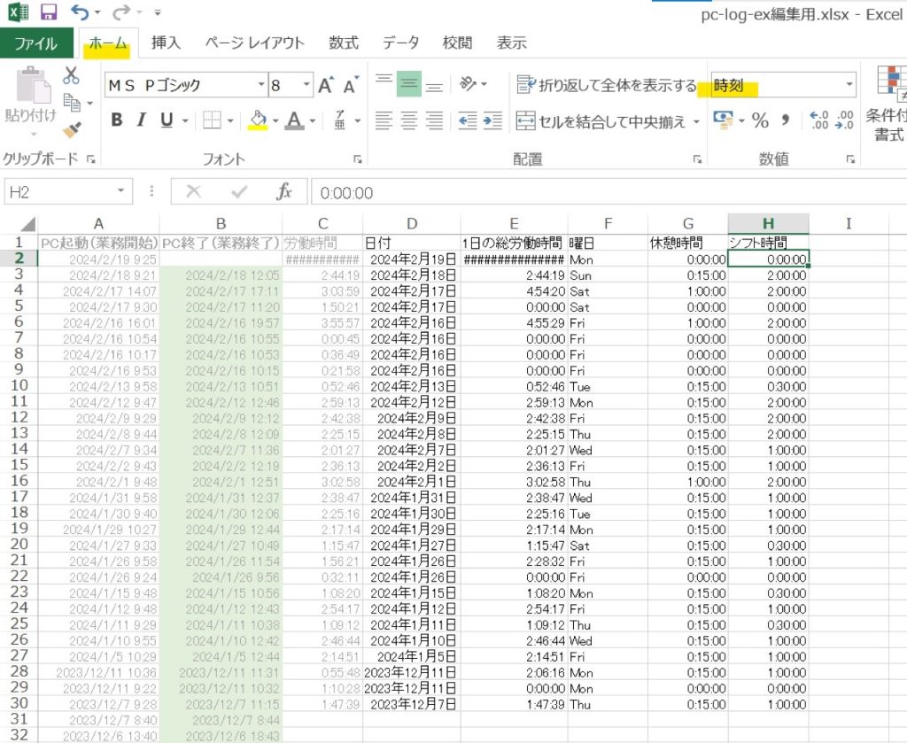
Task: Switch to ページ レイアウト tab
Action: click(x=254, y=43)
